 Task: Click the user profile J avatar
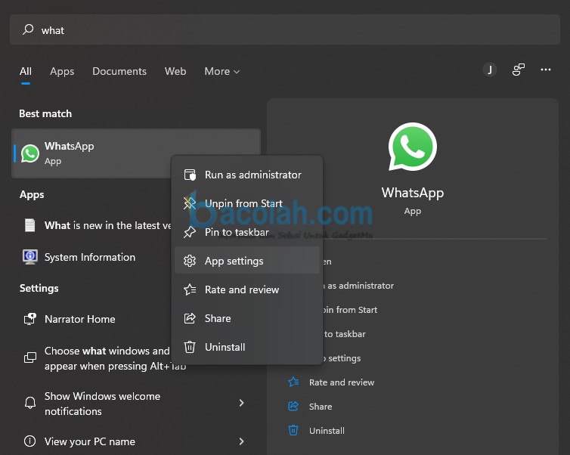point(490,70)
